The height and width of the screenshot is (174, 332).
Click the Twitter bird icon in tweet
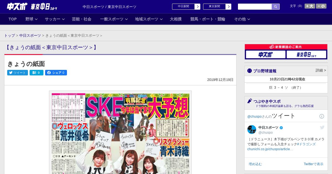point(322,127)
